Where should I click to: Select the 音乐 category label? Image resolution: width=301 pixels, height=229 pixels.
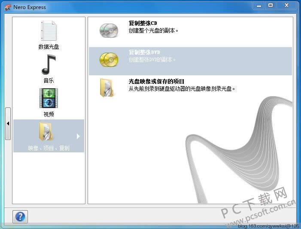49,80
